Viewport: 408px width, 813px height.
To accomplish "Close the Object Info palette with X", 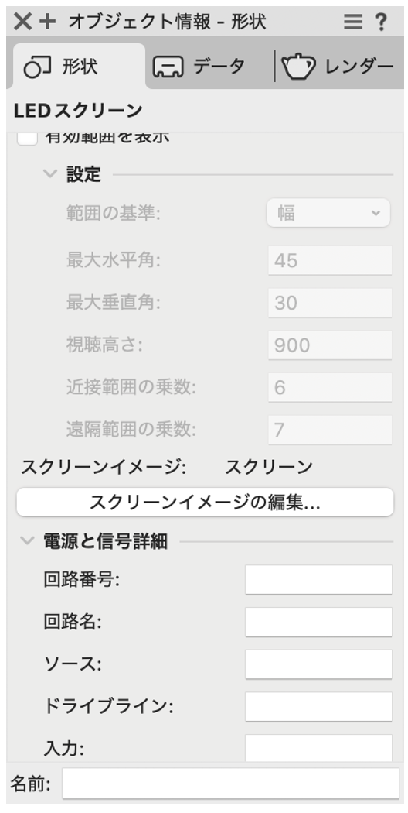I will pos(22,22).
